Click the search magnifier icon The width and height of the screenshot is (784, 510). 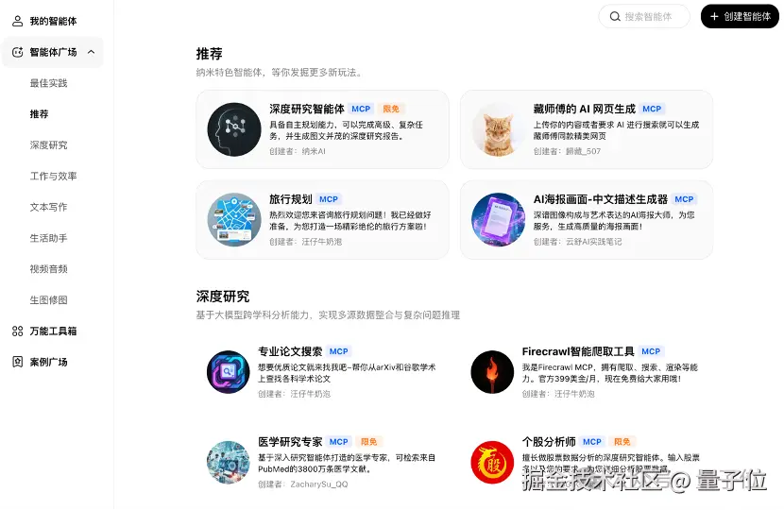[615, 16]
